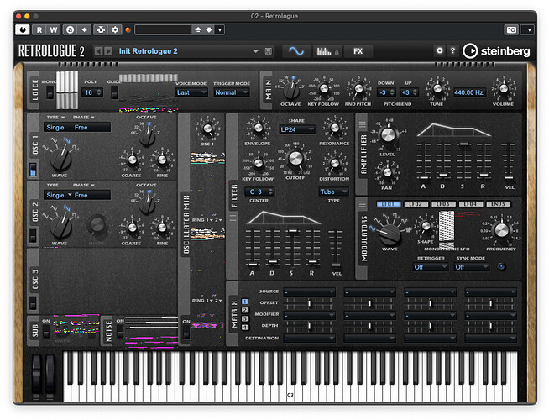Toggle the ring modulation ON switch
Viewport: 549px width, 420px height.
(x=186, y=333)
